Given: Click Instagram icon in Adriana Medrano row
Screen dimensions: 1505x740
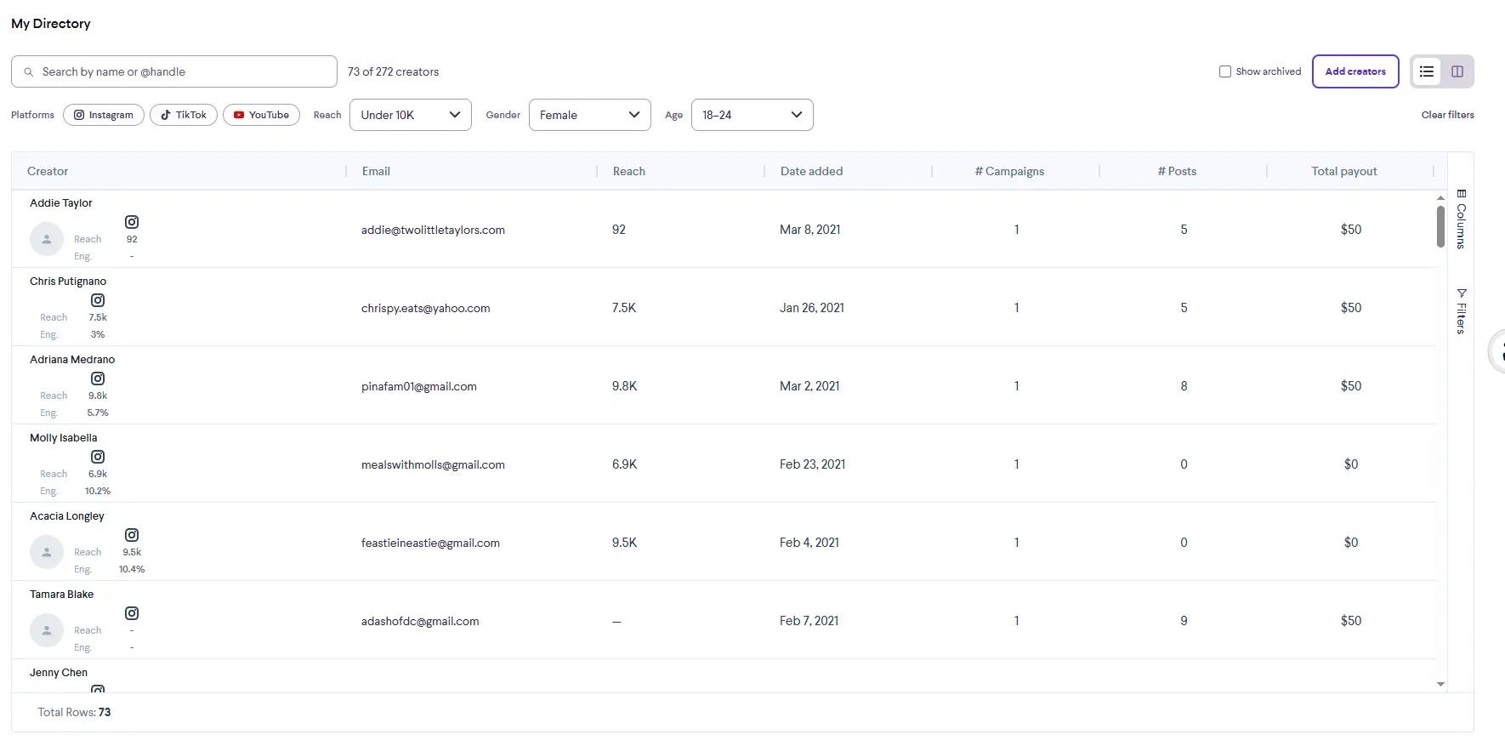Looking at the screenshot, I should click(98, 379).
